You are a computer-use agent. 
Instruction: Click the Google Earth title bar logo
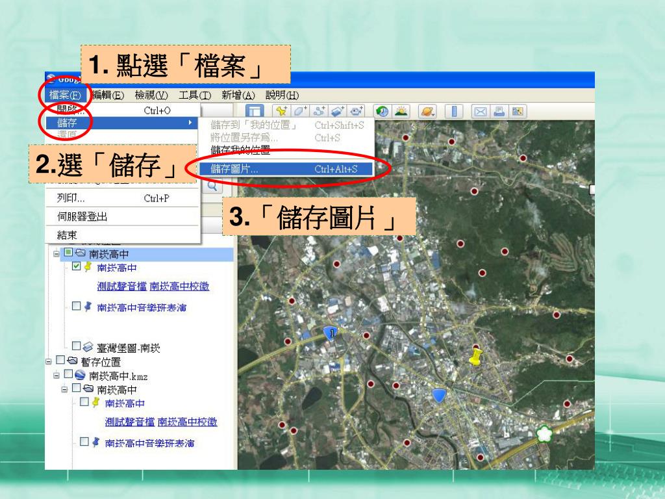point(51,79)
